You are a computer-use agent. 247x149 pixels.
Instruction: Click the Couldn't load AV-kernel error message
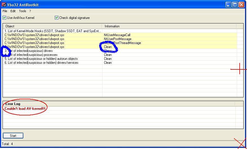point(25,109)
